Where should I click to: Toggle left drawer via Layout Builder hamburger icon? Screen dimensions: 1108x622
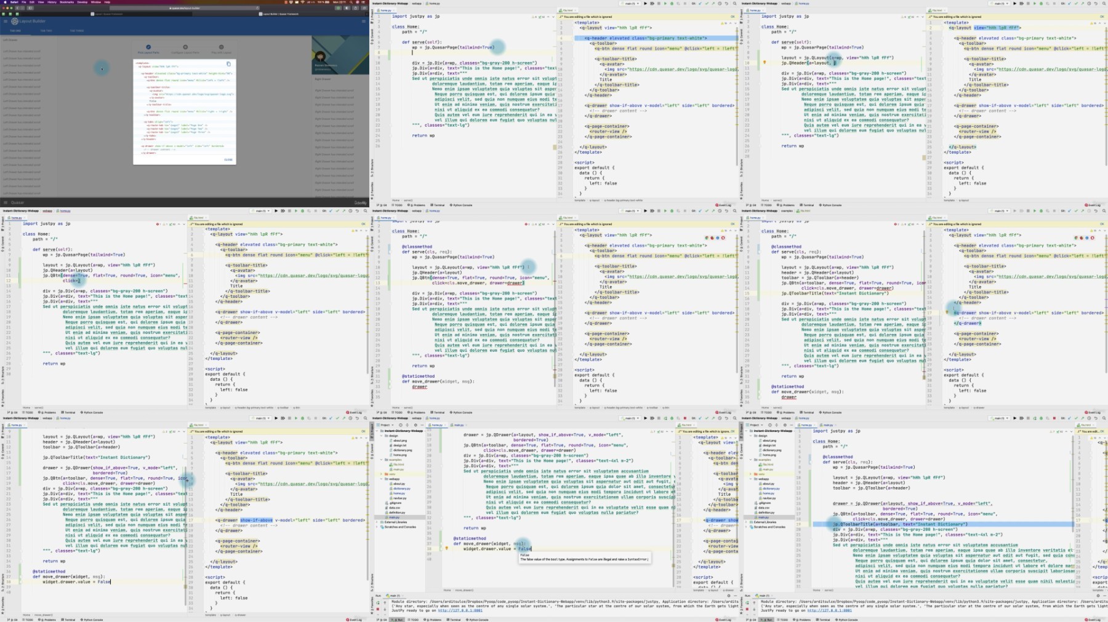click(x=6, y=21)
